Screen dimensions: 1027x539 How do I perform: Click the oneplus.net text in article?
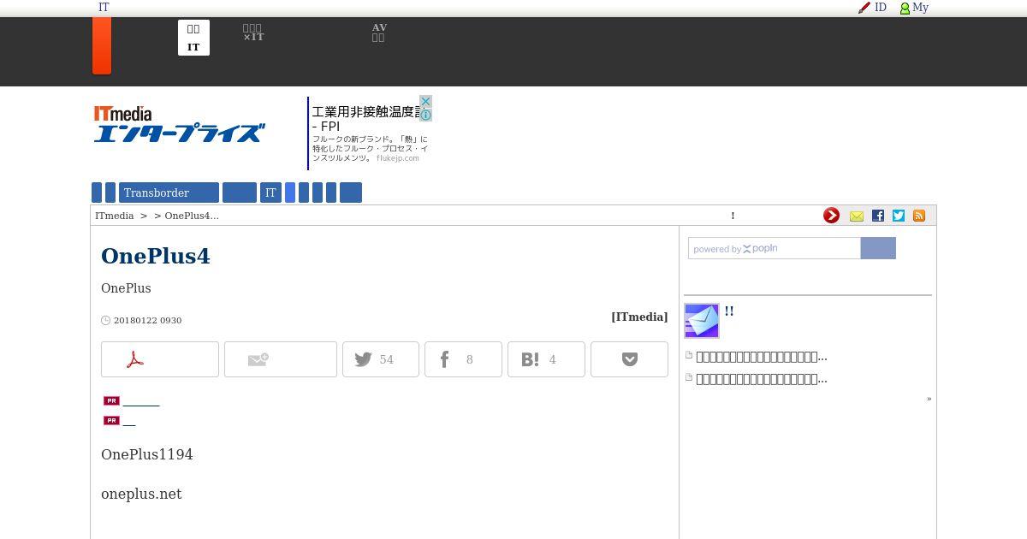[141, 494]
